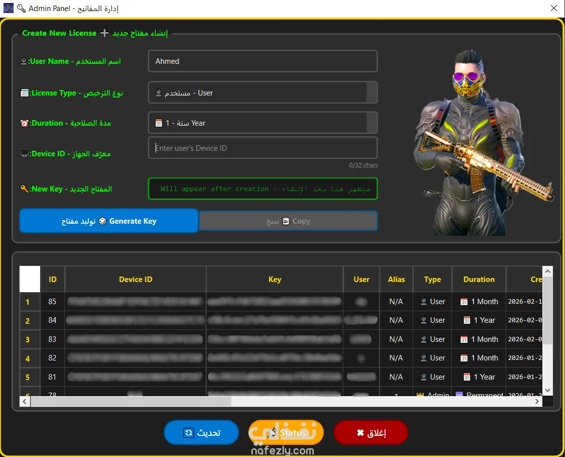Click calendar icon in row 82 Duration
The image size is (565, 457).
pos(464,358)
